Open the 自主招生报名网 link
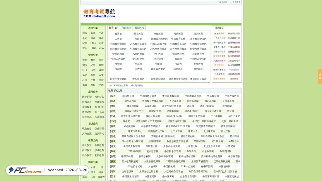322x181 pixels. 118,79
